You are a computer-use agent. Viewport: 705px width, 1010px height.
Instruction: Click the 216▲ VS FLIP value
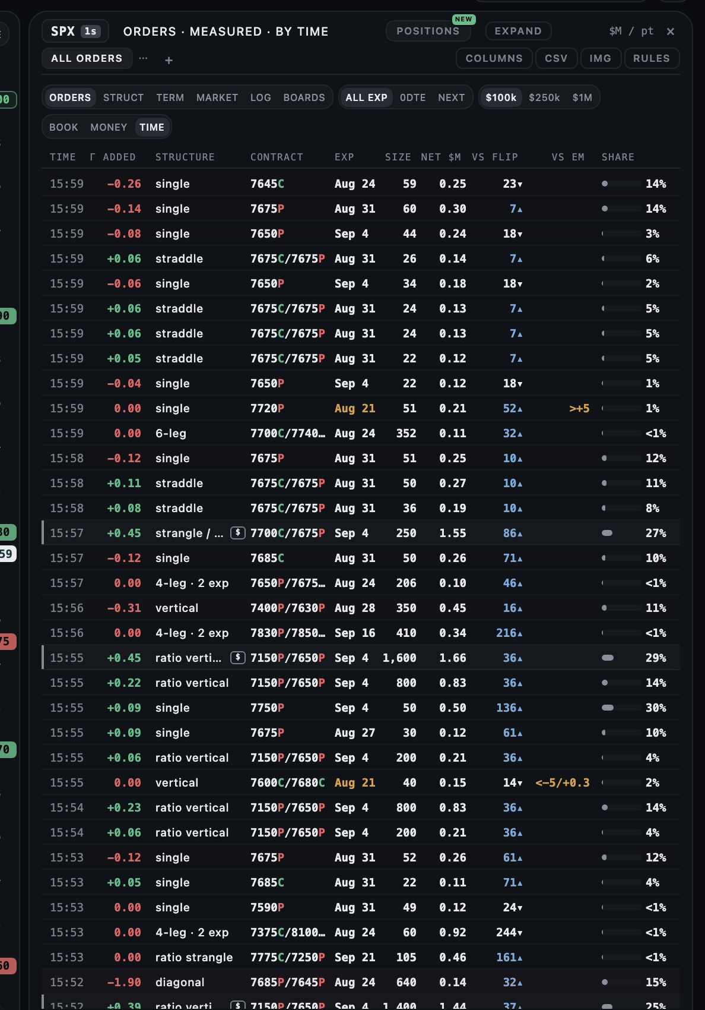point(509,633)
